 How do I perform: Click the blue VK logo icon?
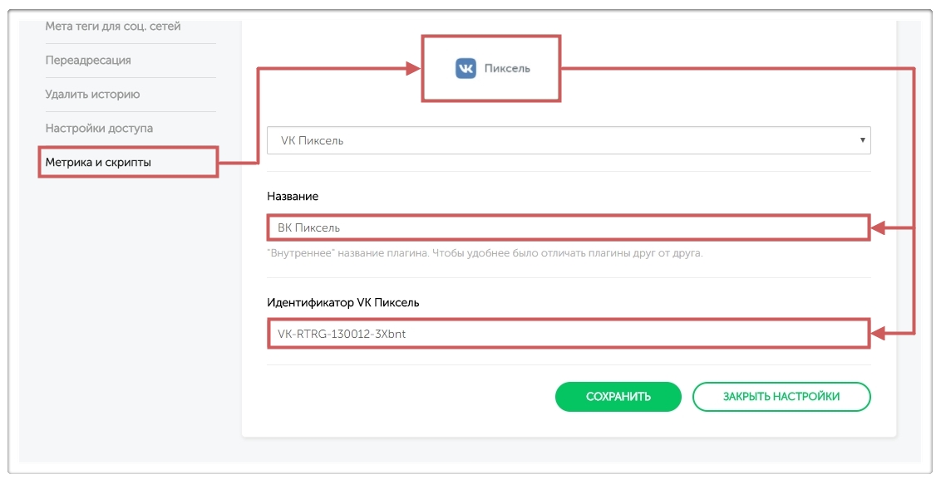pos(466,68)
